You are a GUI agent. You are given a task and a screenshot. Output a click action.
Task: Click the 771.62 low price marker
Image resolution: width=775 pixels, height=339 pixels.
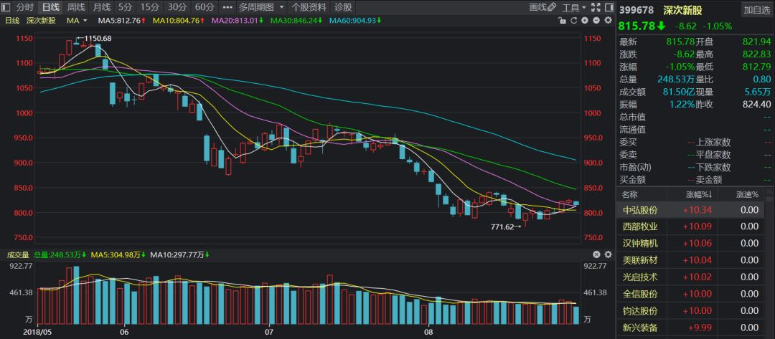pyautogui.click(x=502, y=226)
